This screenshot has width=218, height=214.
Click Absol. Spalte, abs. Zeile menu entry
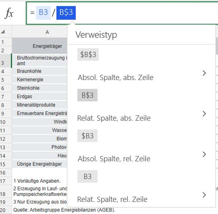116,78
